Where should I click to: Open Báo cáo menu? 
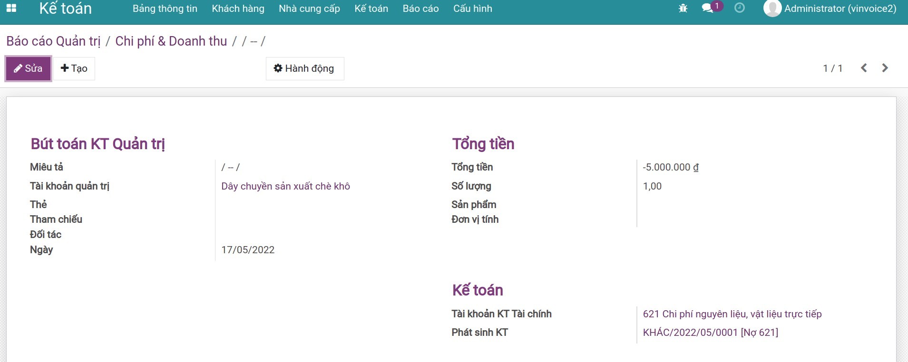(x=420, y=9)
